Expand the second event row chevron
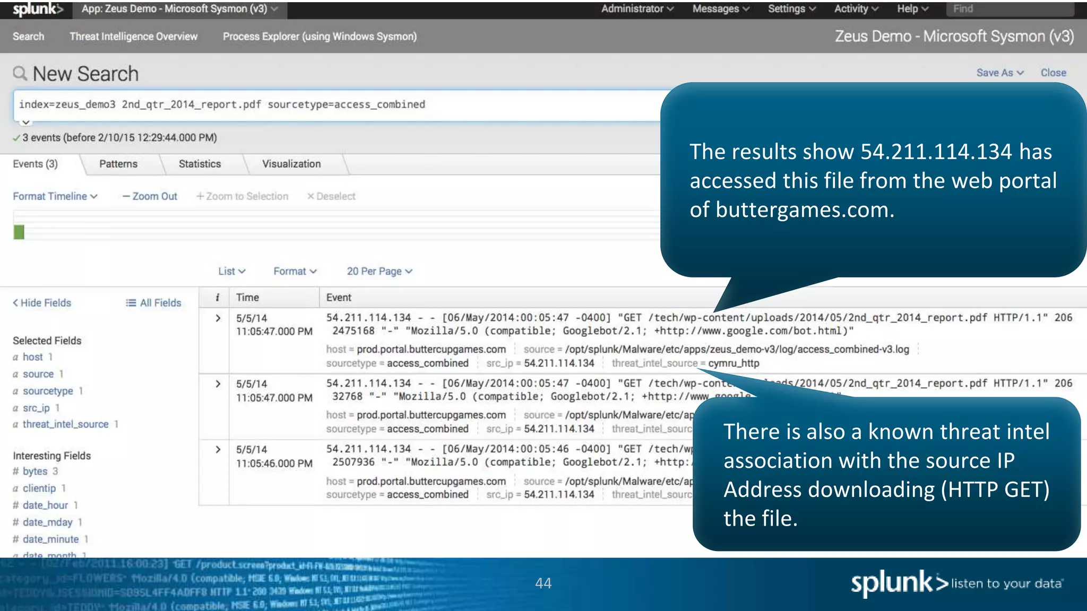This screenshot has width=1087, height=611. (x=218, y=384)
